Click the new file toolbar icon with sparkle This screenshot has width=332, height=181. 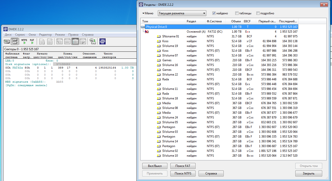[50, 41]
